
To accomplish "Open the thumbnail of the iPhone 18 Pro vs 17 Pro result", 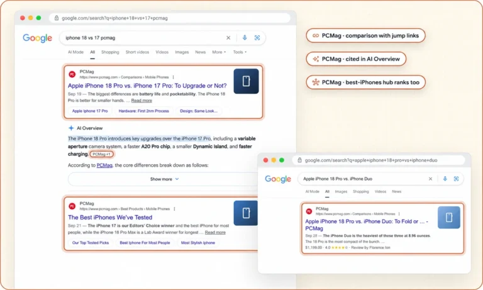I will 246,81.
